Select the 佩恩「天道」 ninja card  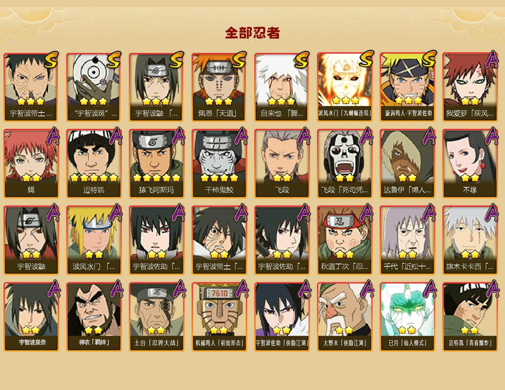point(219,87)
